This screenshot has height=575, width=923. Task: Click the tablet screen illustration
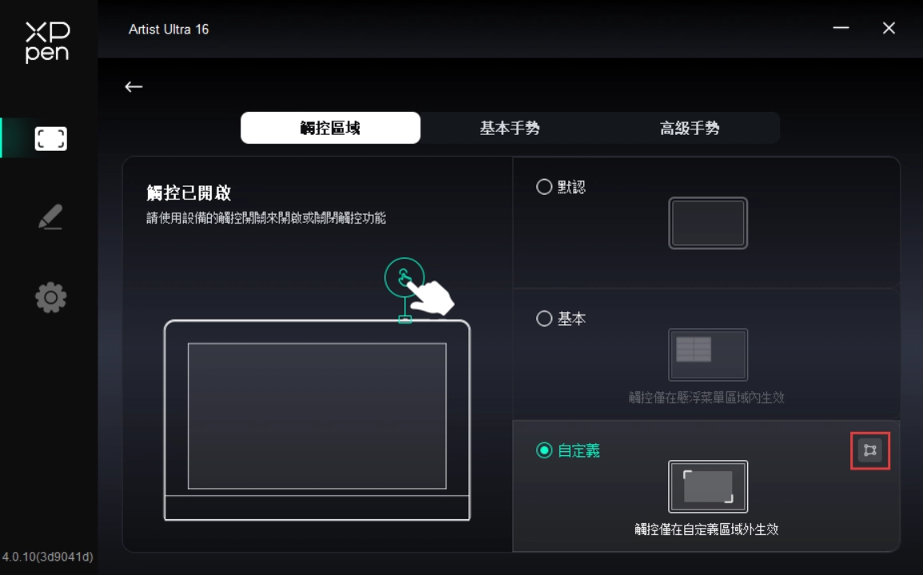pyautogui.click(x=316, y=416)
